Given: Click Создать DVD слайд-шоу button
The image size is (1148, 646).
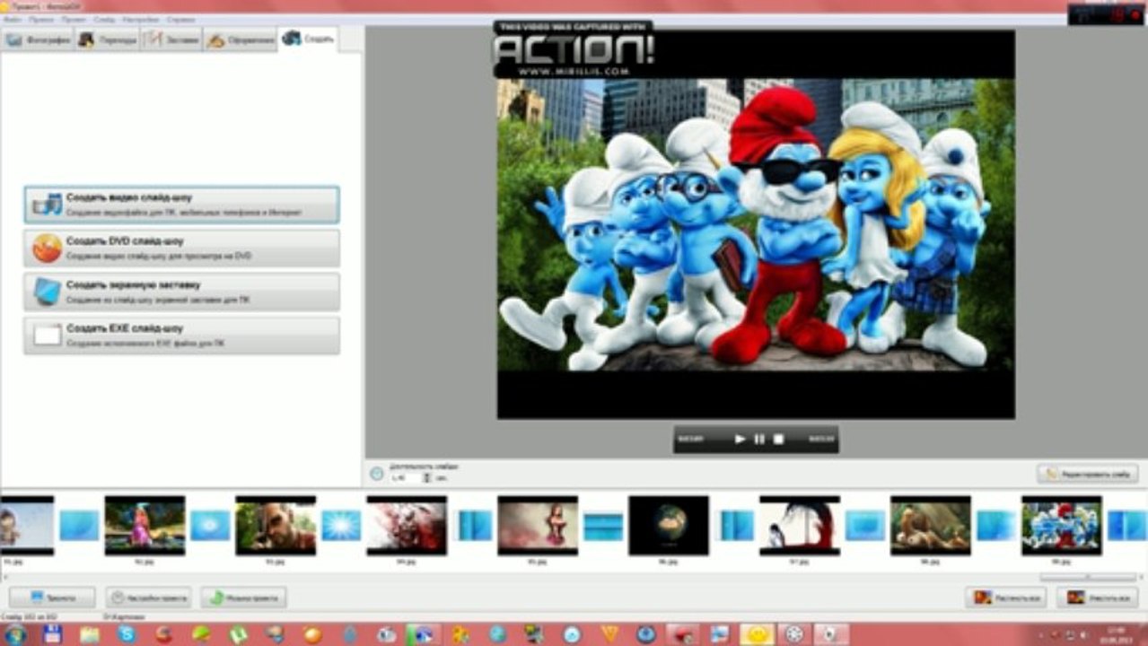Looking at the screenshot, I should (x=181, y=249).
